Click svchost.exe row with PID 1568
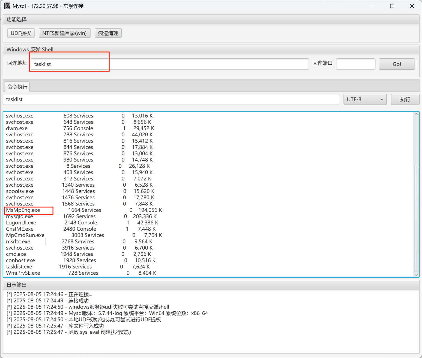Screen dimensions: 422x358 point(79,204)
